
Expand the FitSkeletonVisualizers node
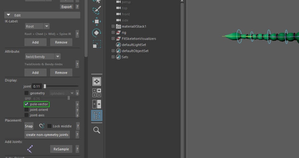pos(113,39)
